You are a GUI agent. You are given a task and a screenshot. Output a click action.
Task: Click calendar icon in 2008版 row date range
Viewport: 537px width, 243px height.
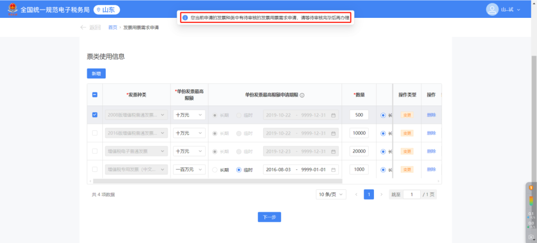click(333, 115)
